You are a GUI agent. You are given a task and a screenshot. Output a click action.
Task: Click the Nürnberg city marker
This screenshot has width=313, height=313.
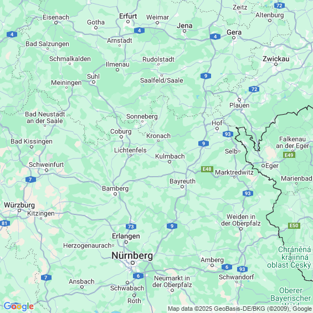132,263
